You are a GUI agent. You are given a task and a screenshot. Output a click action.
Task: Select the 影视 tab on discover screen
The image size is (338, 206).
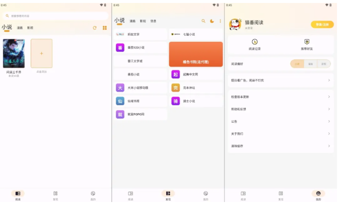[x=143, y=21]
